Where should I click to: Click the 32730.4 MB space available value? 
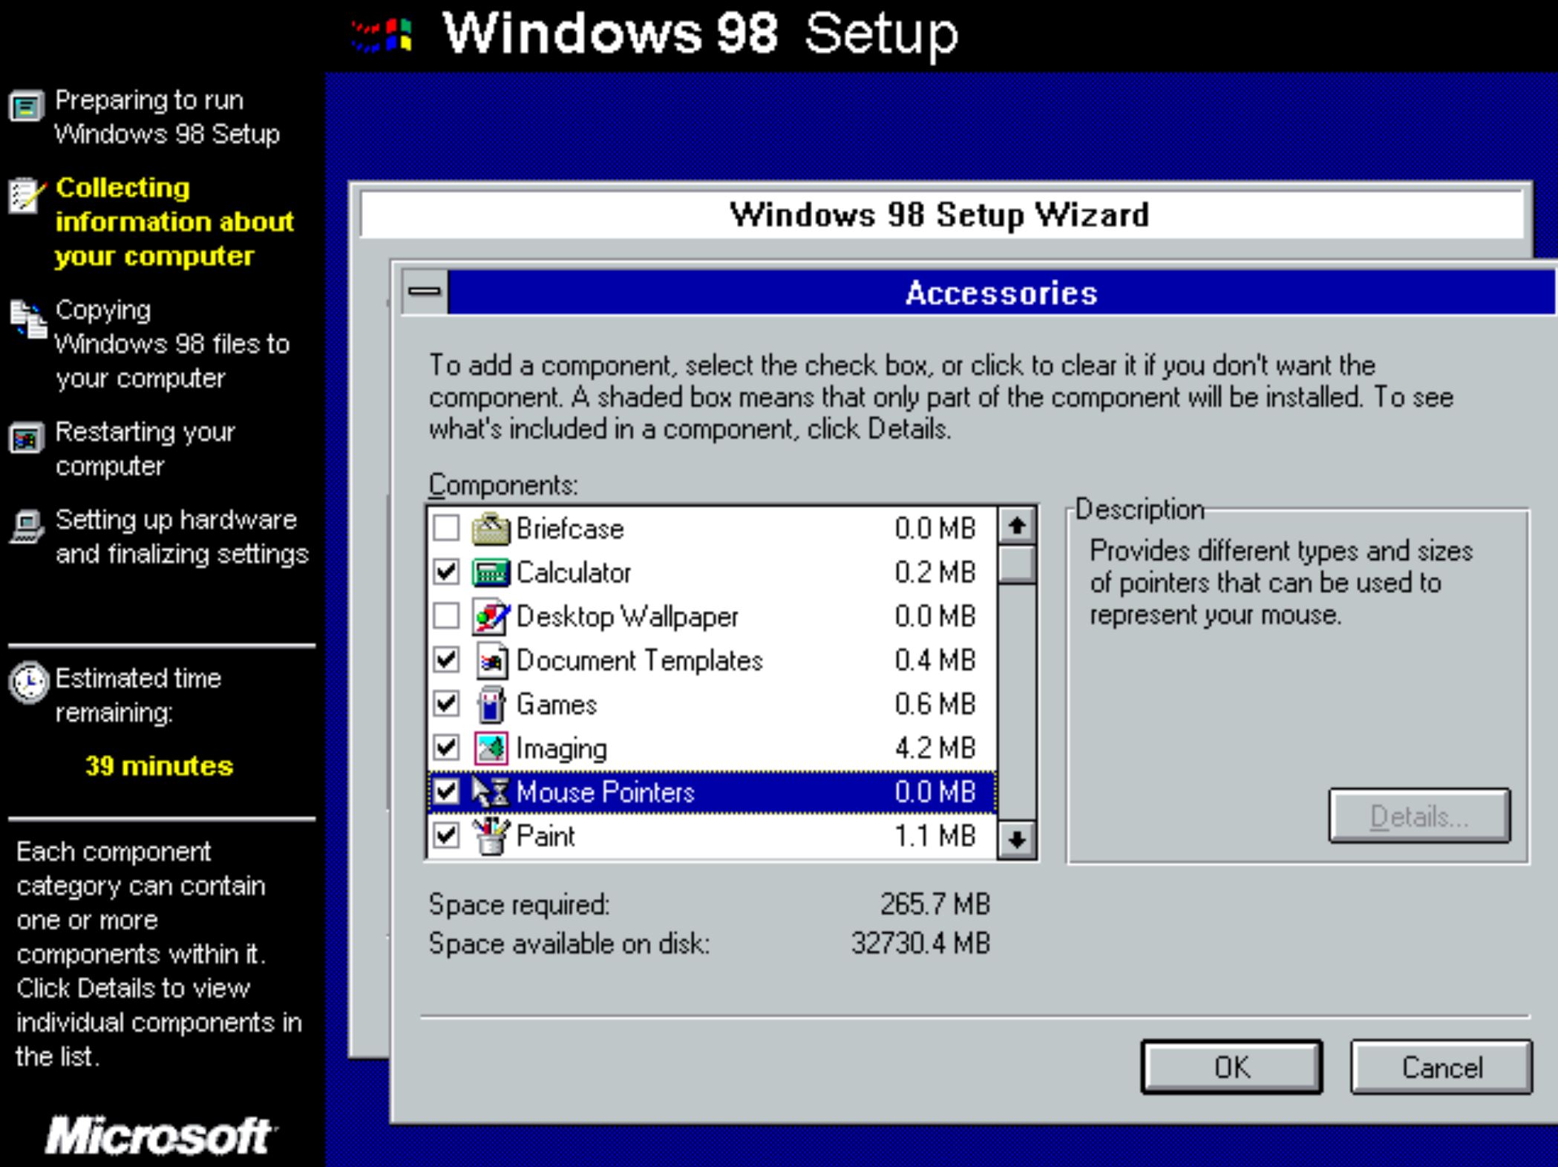tap(920, 943)
